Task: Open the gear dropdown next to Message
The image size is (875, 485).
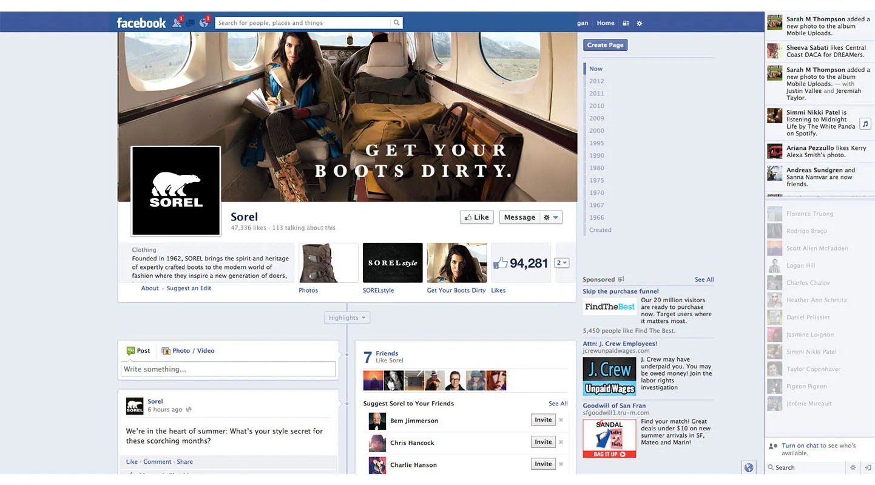Action: point(551,217)
